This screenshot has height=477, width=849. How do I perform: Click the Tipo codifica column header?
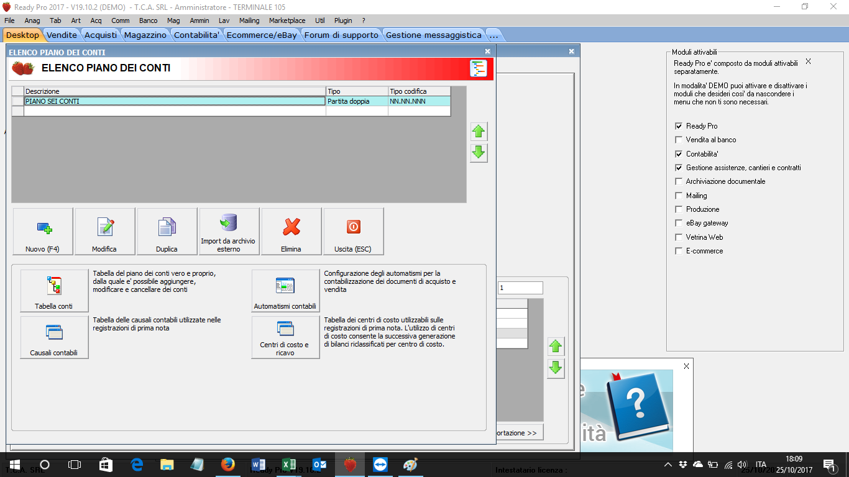420,91
